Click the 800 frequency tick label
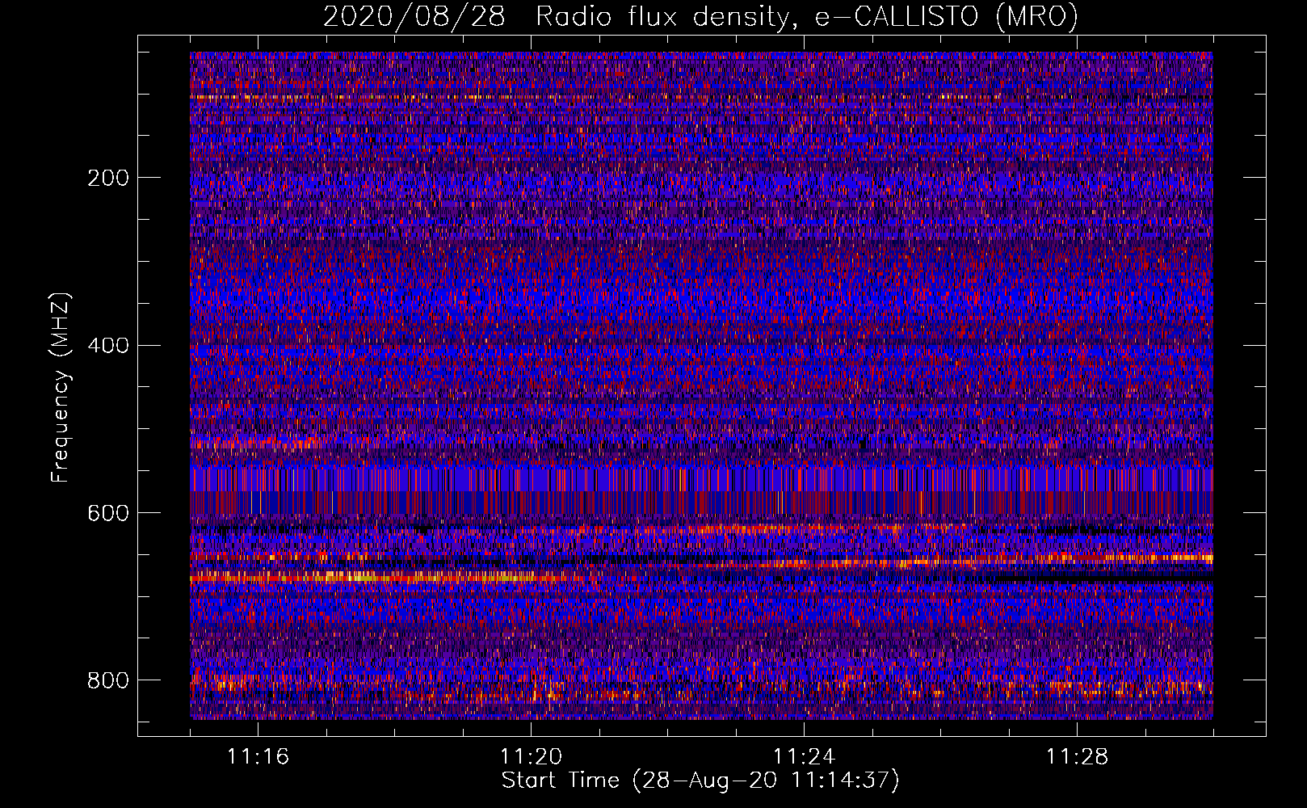The height and width of the screenshot is (808, 1307). [x=108, y=681]
